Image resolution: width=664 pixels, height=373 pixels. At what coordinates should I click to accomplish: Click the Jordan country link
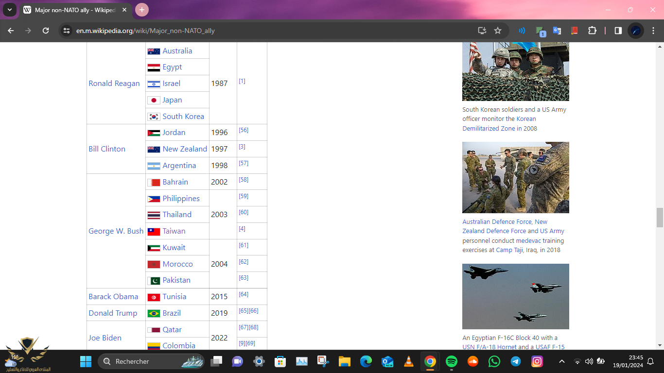pos(174,133)
